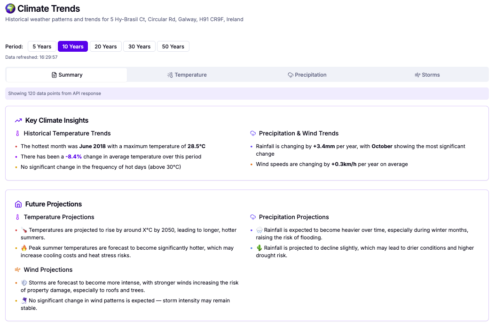
Task: Click the house icon beside Future Projections
Action: tap(18, 204)
